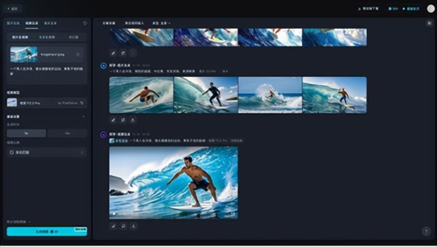Click the options icon beside the uploaded image filename

click(78, 54)
